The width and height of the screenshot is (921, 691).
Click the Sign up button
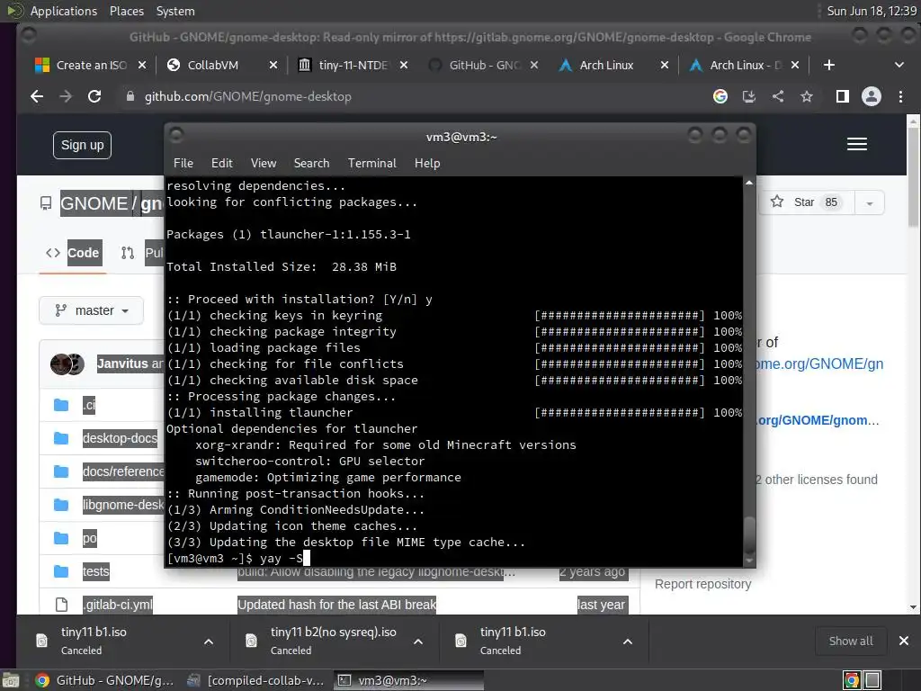[x=82, y=145]
